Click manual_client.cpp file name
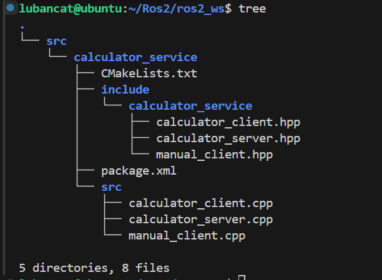This screenshot has width=382, height=280. [187, 236]
